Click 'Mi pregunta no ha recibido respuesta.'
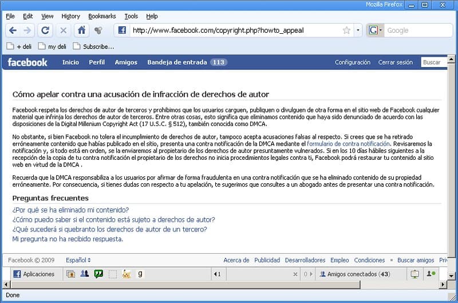Viewport: 458px width, 303px height. 68,239
